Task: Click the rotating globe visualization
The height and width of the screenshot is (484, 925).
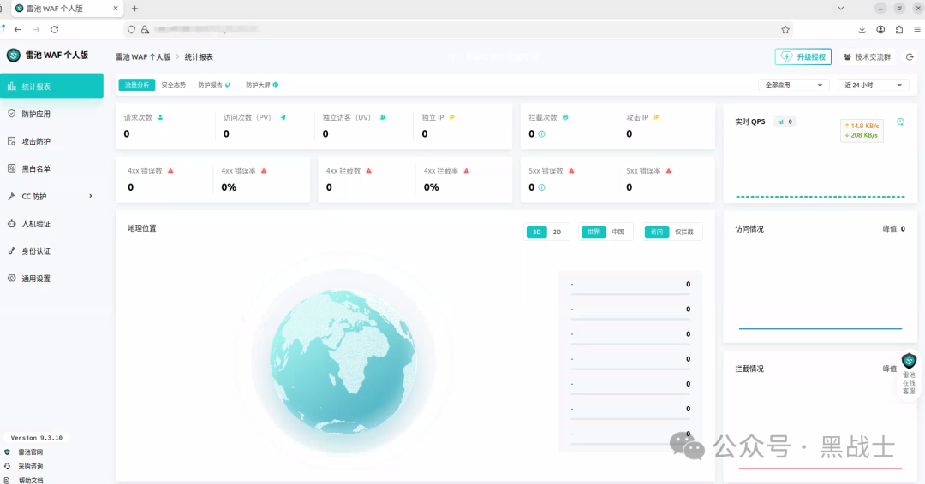Action: tap(343, 361)
